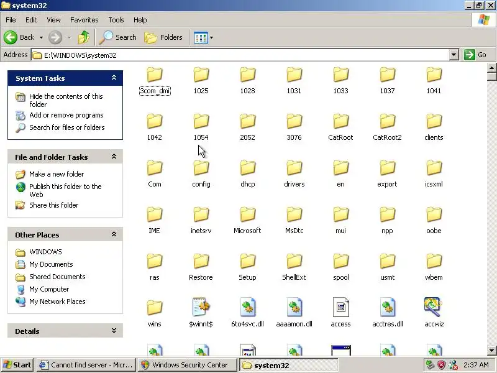Collapse the System Tasks panel
497x373 pixels.
114,78
